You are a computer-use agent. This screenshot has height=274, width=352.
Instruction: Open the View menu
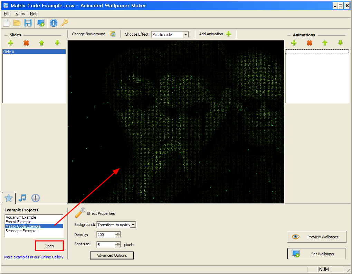tap(20, 14)
